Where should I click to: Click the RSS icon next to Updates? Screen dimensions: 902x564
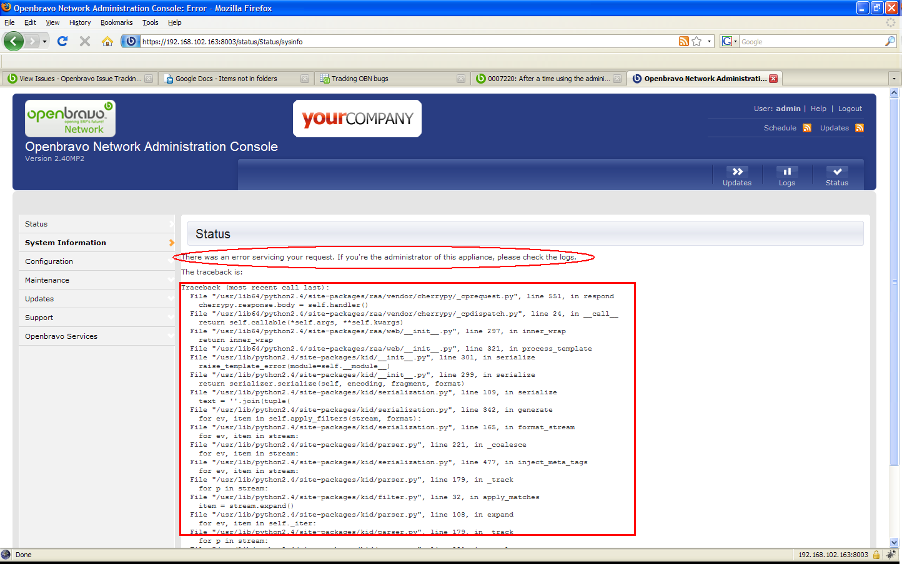(x=860, y=128)
